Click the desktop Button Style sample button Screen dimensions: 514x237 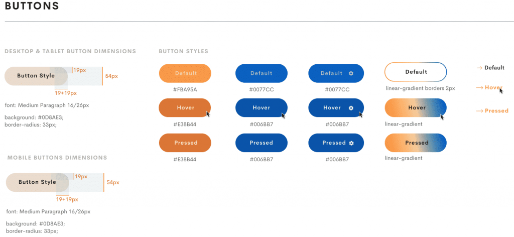click(36, 76)
